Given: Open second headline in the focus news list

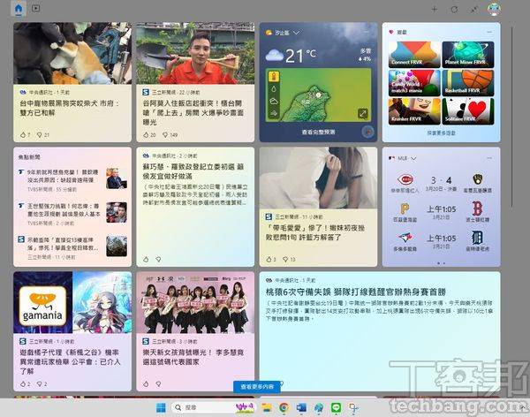Looking at the screenshot, I should tap(72, 213).
